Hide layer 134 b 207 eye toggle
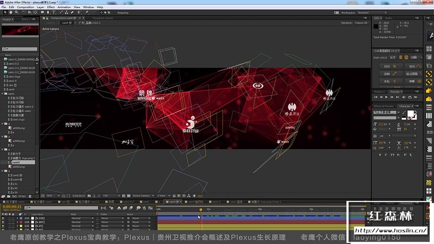 [3, 222]
